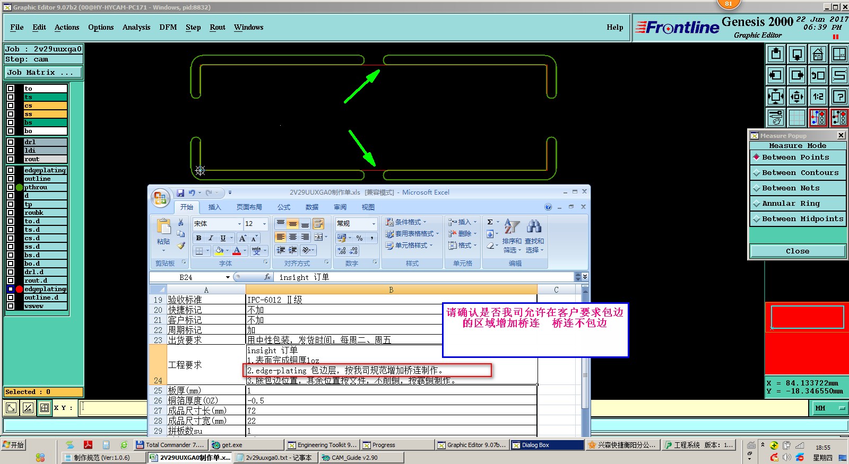
Task: Click the 1:2 scale icon
Action: 818,97
